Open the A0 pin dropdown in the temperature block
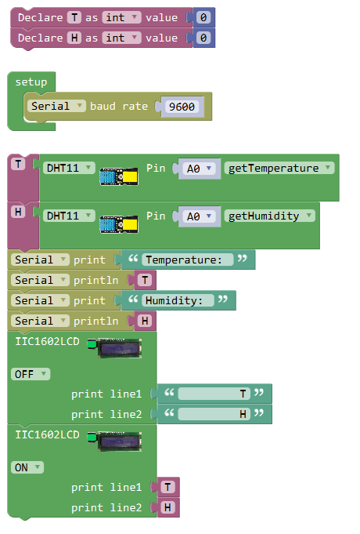This screenshot has height=534, width=360. coord(199,169)
